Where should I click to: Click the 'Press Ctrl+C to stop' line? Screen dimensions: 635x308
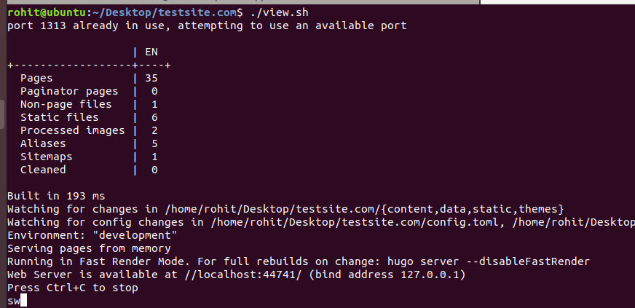point(73,288)
